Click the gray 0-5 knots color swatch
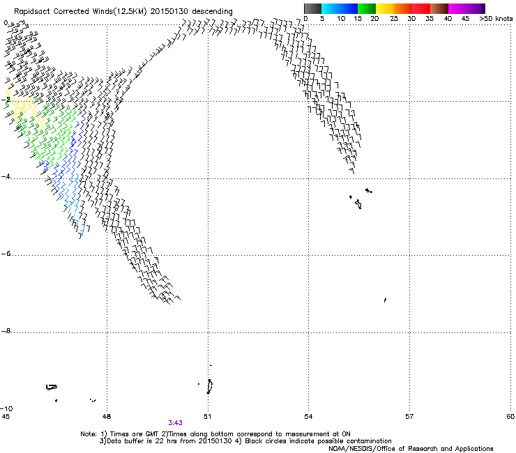 click(312, 8)
